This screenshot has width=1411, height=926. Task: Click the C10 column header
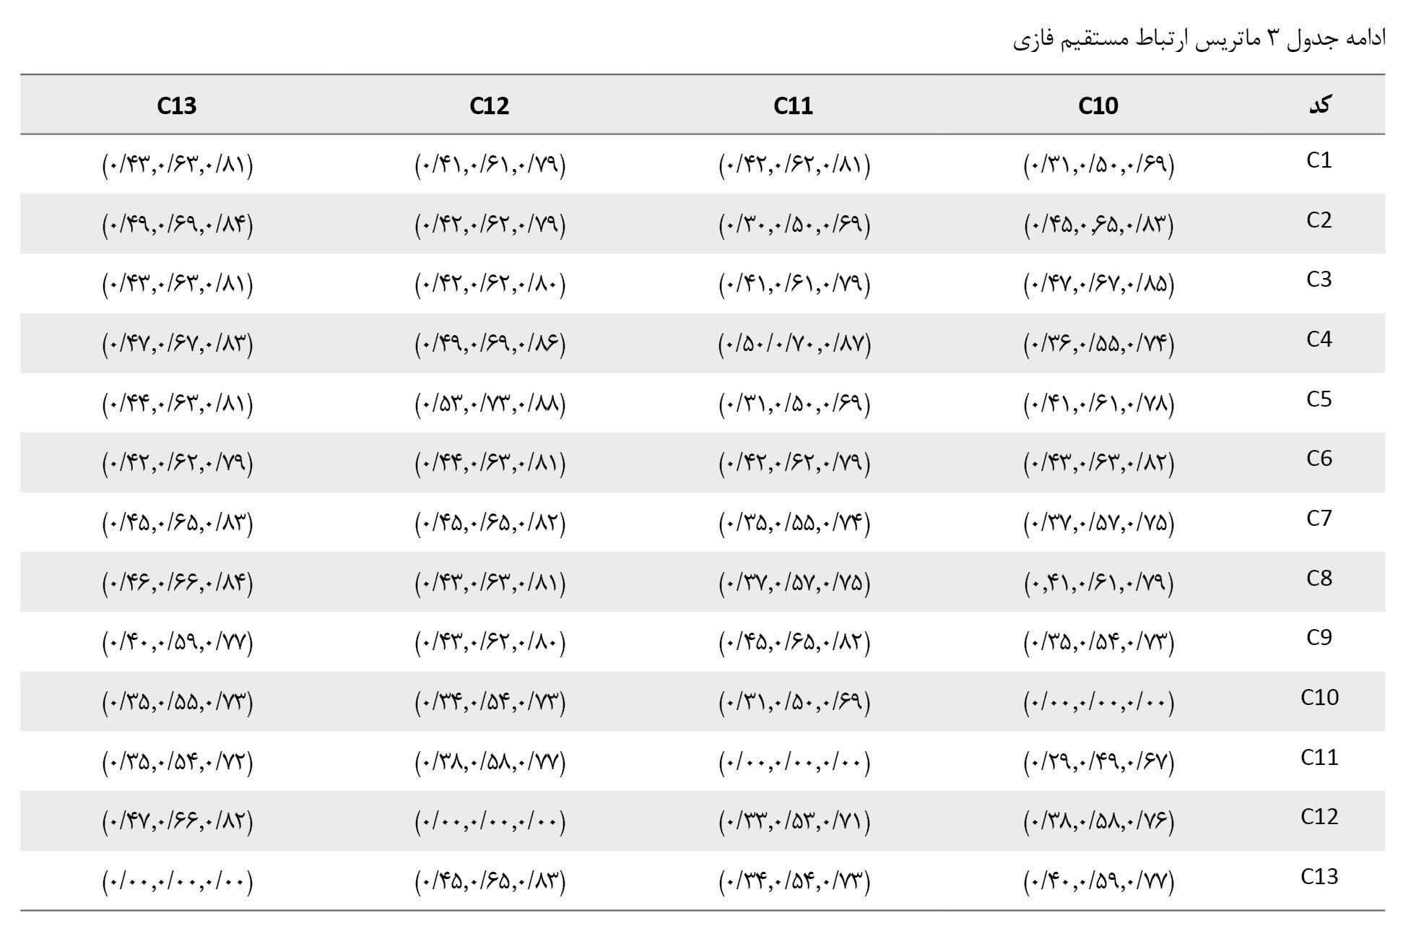tap(1098, 105)
